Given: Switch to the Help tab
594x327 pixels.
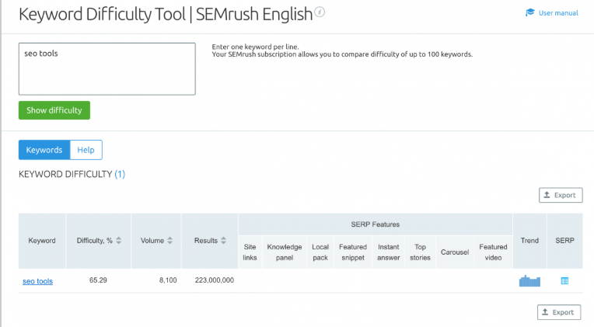Looking at the screenshot, I should tap(86, 150).
